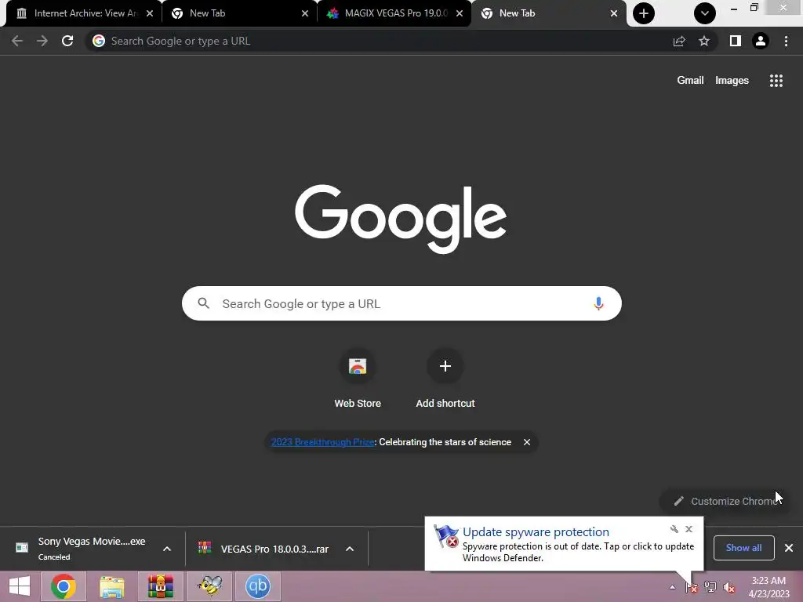Open the tab search dropdown arrow
Screen dimensions: 803x602
point(705,13)
